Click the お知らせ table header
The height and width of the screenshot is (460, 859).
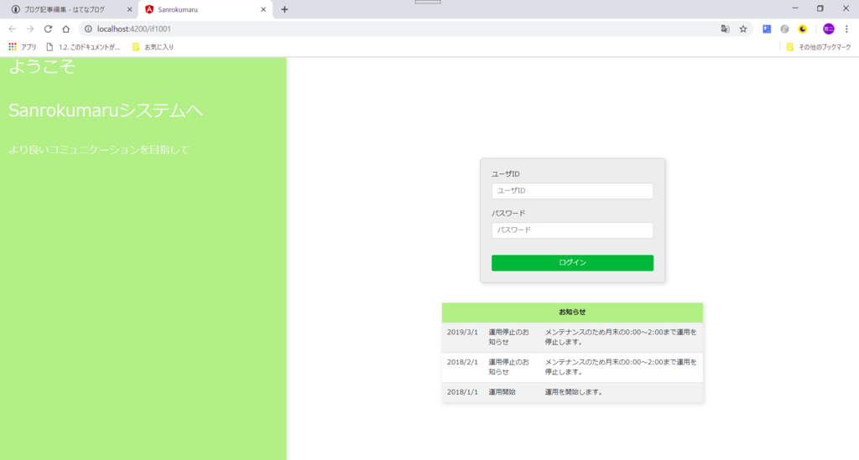click(x=572, y=313)
